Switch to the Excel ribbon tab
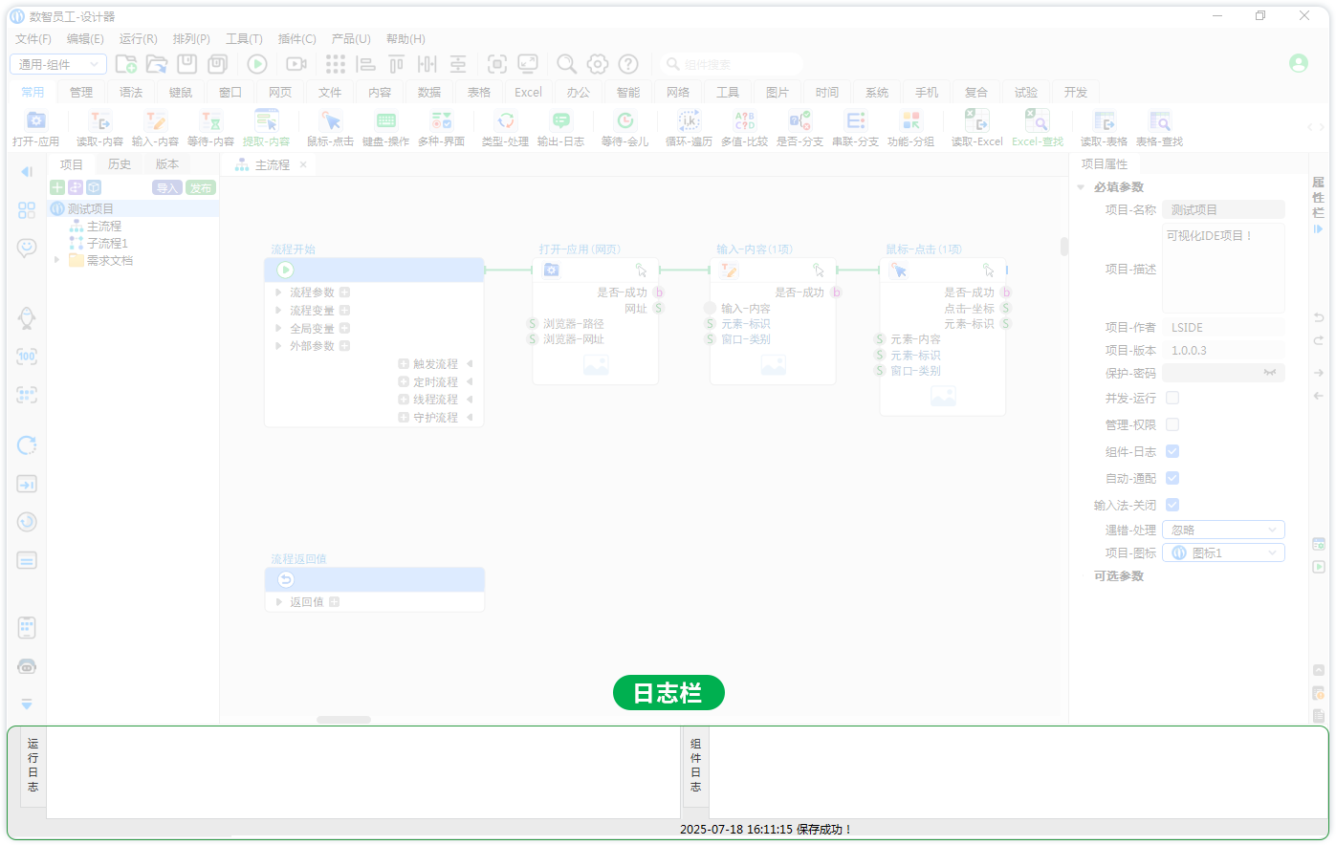1336x845 pixels. coord(528,93)
